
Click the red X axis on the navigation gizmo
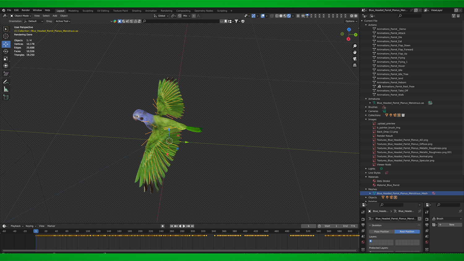(x=348, y=39)
